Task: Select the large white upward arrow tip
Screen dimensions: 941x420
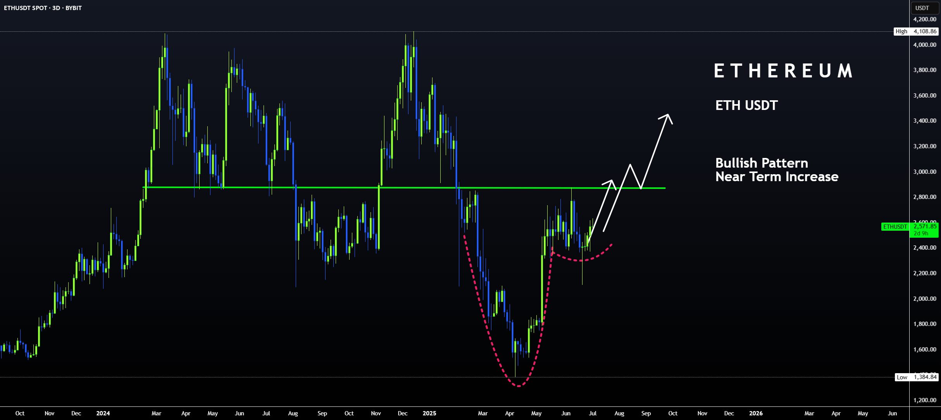Action: (x=667, y=118)
